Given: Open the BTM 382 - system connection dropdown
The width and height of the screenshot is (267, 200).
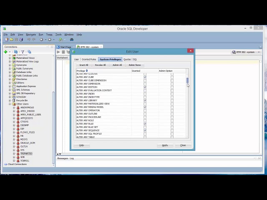Looking at the screenshot, I should 259,52.
